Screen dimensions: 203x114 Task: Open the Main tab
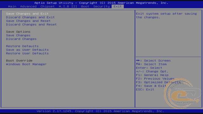[12, 6]
